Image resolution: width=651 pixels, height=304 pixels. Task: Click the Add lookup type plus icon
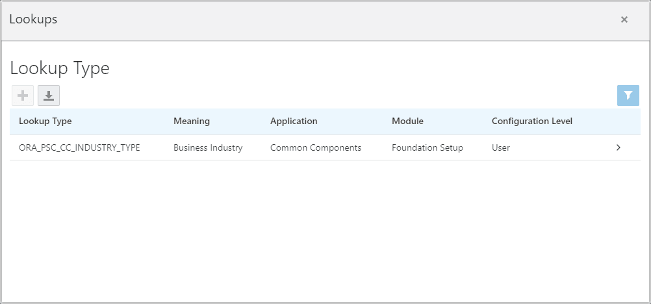(23, 96)
